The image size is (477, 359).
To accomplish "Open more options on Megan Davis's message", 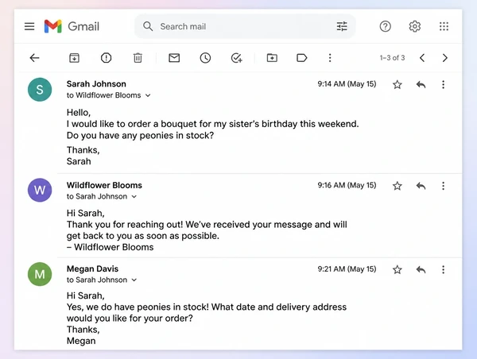I will click(444, 269).
